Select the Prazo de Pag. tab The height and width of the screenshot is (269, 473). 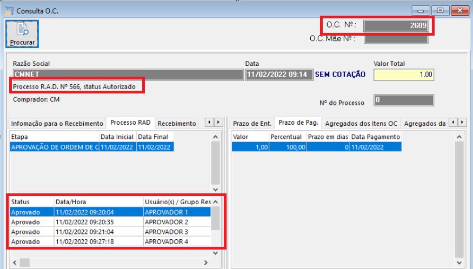pos(298,123)
